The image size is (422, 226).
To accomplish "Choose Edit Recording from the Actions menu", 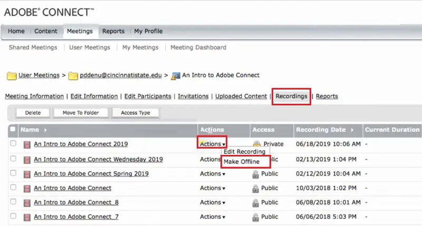I will (244, 152).
